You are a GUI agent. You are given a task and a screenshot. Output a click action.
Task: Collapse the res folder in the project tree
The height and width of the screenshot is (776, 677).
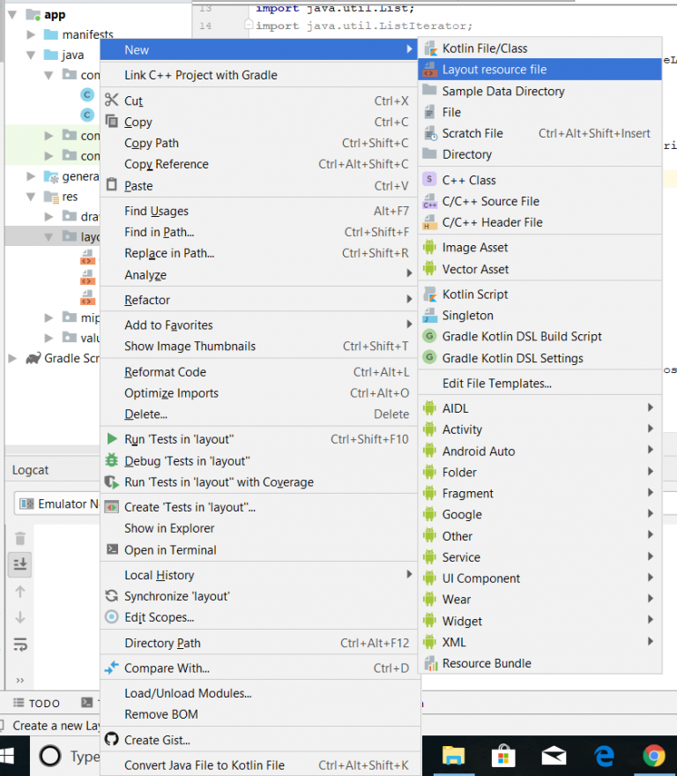(31, 196)
